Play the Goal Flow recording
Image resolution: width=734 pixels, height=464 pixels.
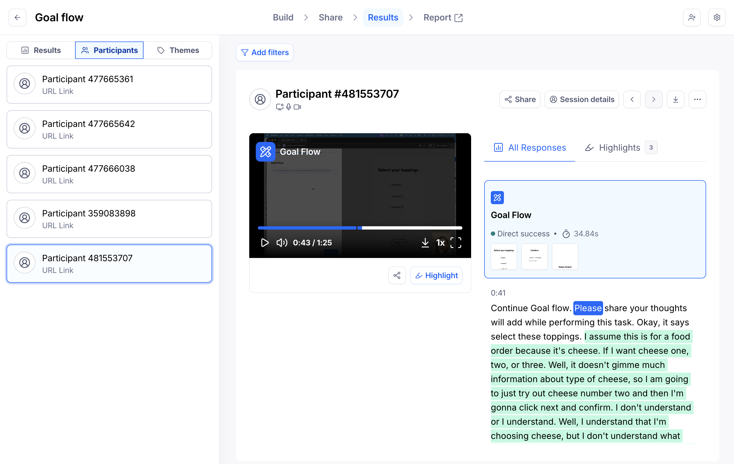[265, 243]
